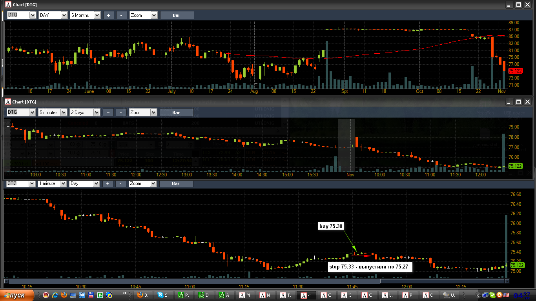The height and width of the screenshot is (301, 536).
Task: Open the 1 minute interval dropdown
Action: coord(53,183)
